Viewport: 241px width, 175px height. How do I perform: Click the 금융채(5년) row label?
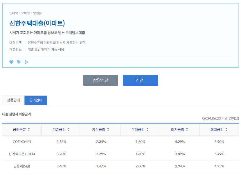(x=22, y=166)
